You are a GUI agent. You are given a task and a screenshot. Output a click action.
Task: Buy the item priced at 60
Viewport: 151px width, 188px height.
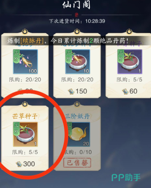(130, 91)
